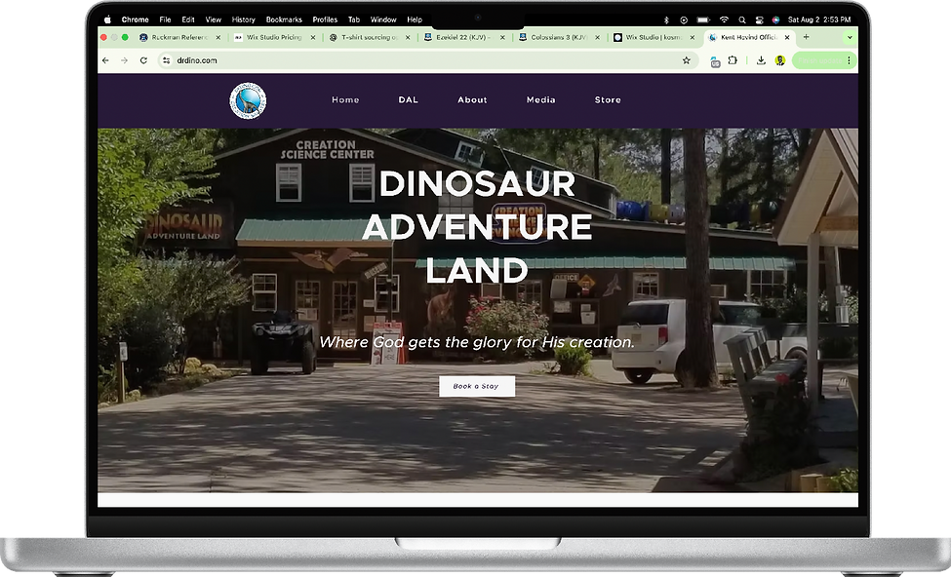The height and width of the screenshot is (577, 951).
Task: Click the browser forward arrow
Action: (124, 60)
